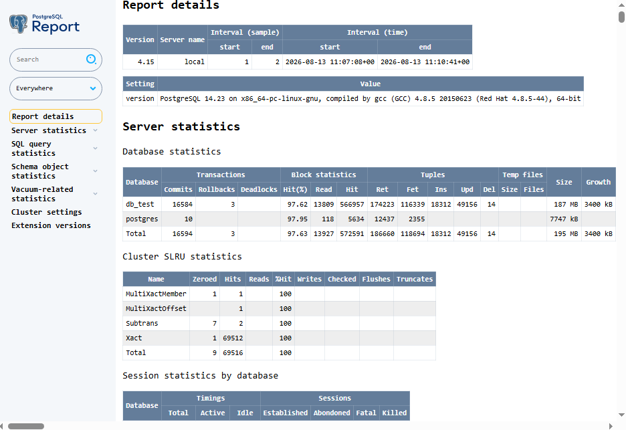
Task: Click start time 2026-08-13 11:07:08+00
Action: pyautogui.click(x=330, y=62)
